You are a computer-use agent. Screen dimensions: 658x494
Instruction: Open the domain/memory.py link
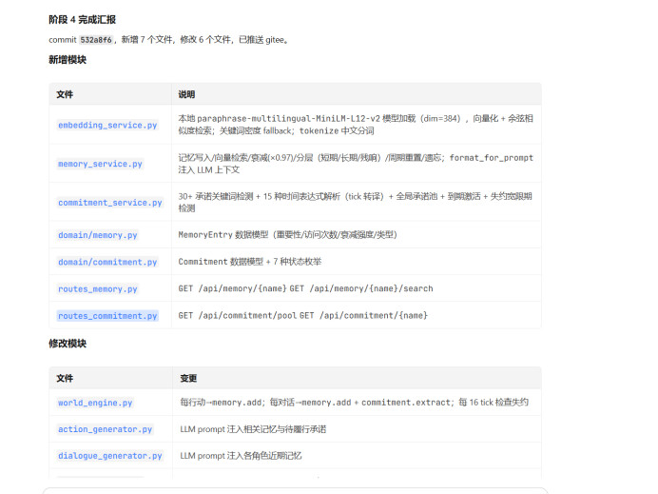97,235
